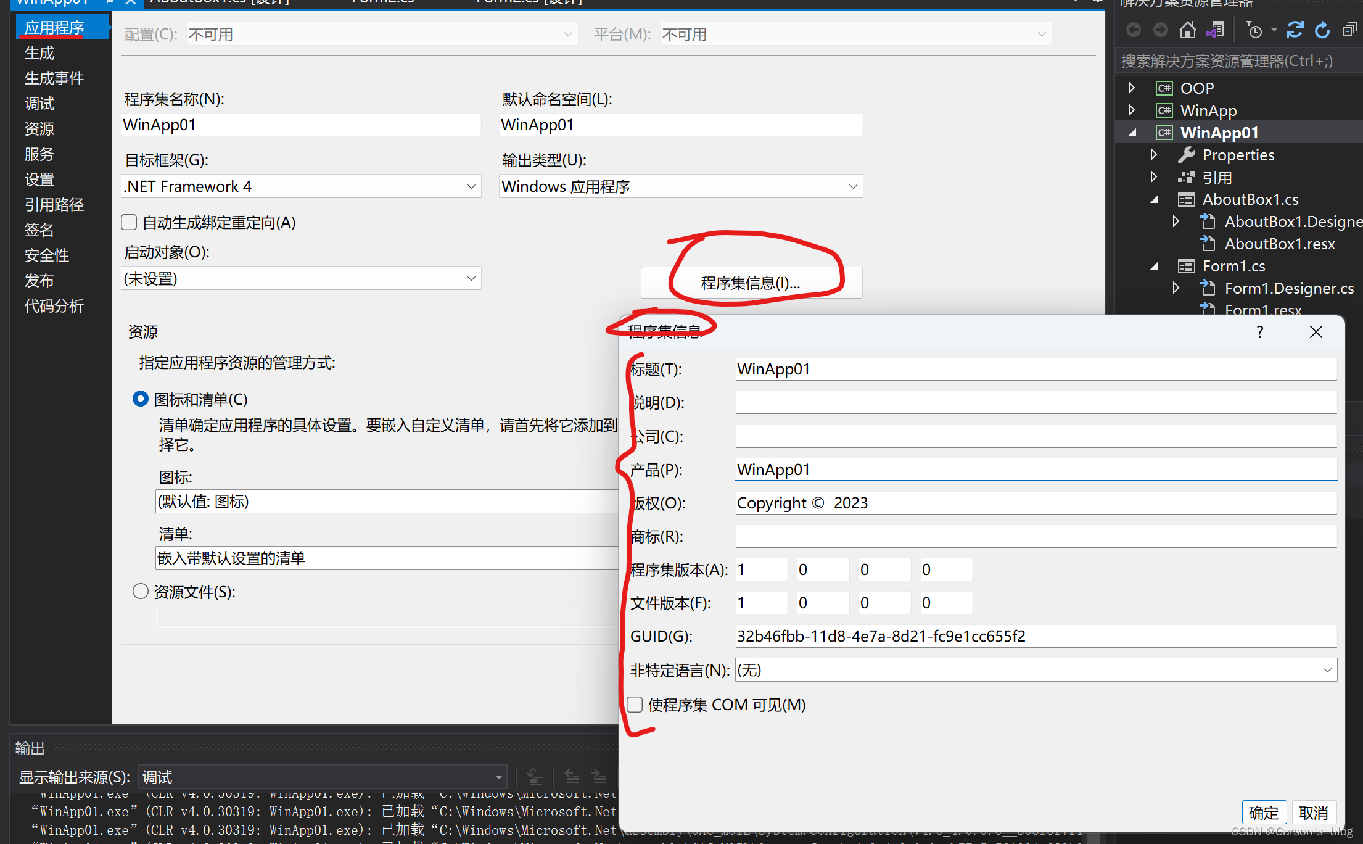
Task: Enable 使程序集 COM 可见 checkbox
Action: [x=635, y=705]
